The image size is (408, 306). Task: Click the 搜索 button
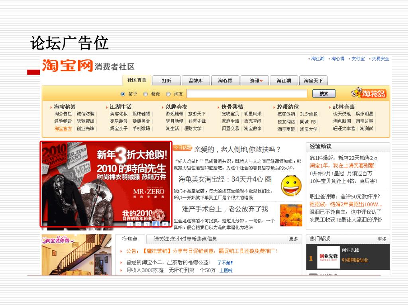click(324, 93)
